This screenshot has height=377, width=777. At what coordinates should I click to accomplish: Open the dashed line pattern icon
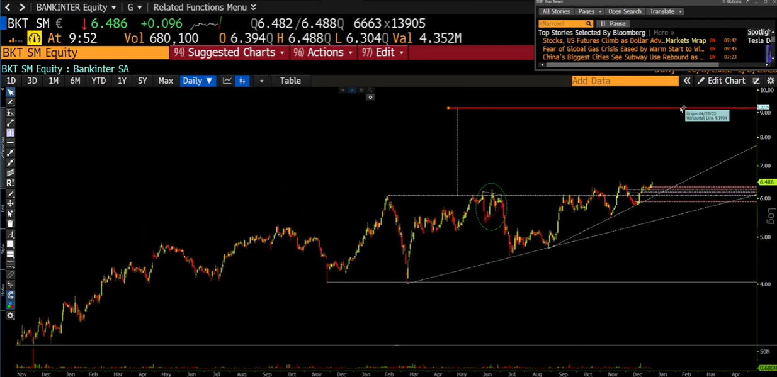click(10, 264)
